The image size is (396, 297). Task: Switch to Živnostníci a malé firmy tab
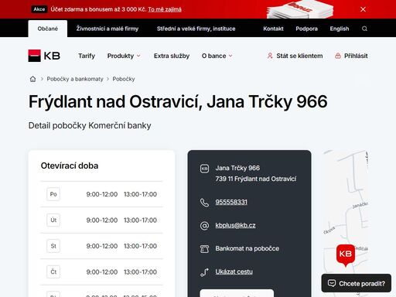pyautogui.click(x=108, y=29)
